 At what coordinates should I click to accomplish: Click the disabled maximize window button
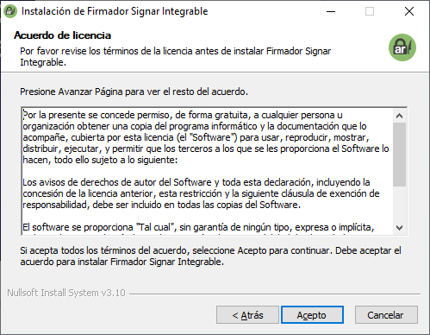pyautogui.click(x=370, y=11)
